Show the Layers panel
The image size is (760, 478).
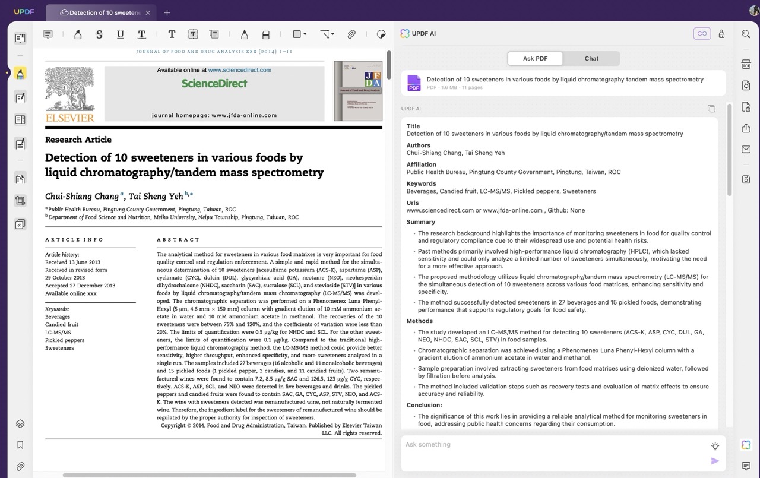[x=20, y=424]
